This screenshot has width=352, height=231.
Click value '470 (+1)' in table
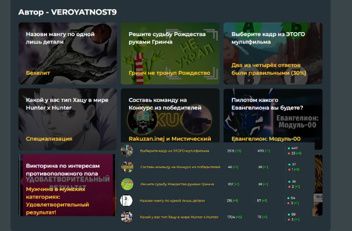pos(264,151)
